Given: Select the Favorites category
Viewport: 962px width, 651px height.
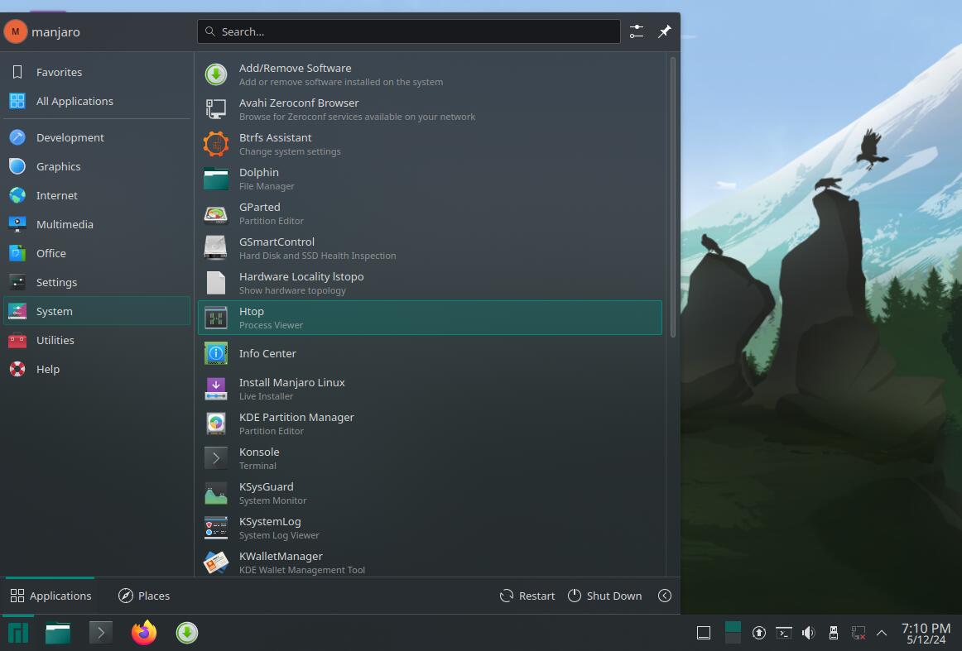Looking at the screenshot, I should 97,72.
